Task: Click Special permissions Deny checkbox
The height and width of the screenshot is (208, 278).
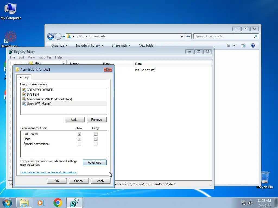Action: 96,144
